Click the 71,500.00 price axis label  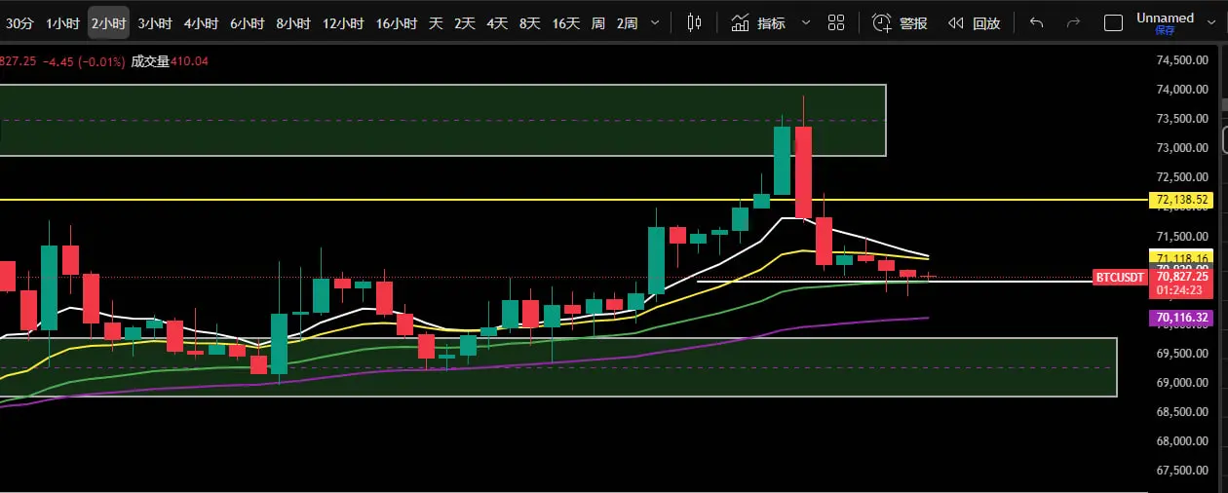1180,236
